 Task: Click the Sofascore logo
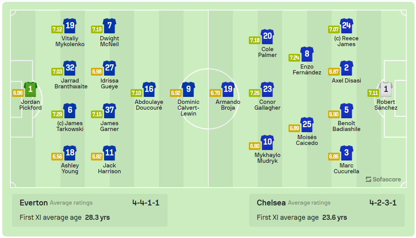point(383,179)
